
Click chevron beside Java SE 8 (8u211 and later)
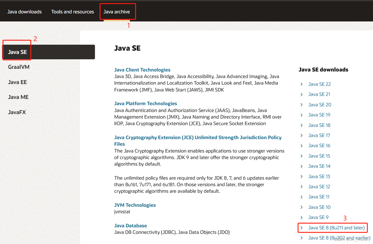(302, 228)
